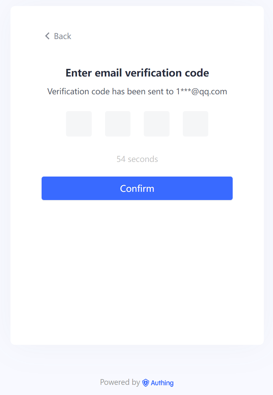Focus the fourth verification code digit box
273x395 pixels.
196,124
